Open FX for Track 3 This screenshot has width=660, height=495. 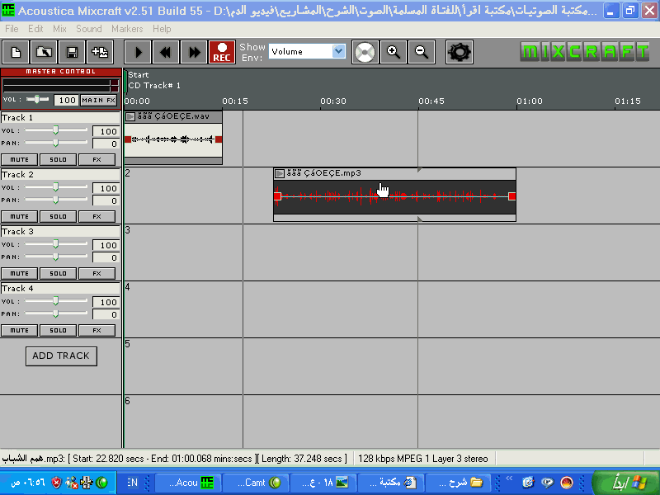tap(97, 273)
